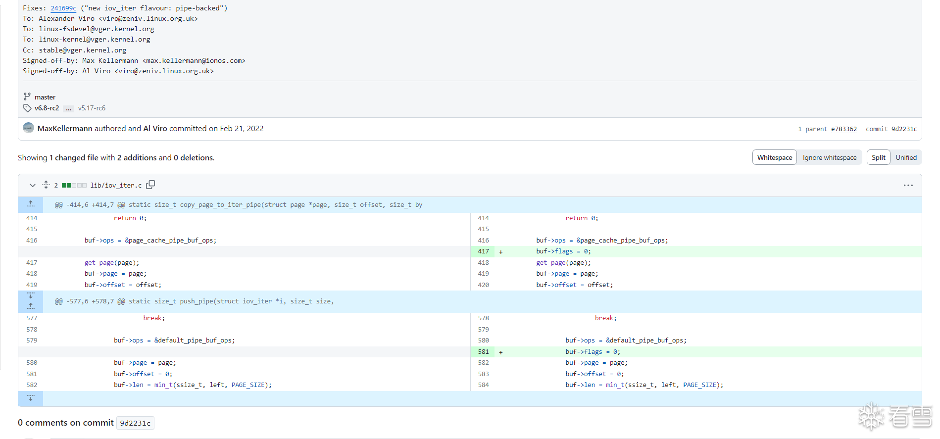Screen dimensions: 940x439
Task: Expand down at the bottom of diff
Action: [x=31, y=398]
